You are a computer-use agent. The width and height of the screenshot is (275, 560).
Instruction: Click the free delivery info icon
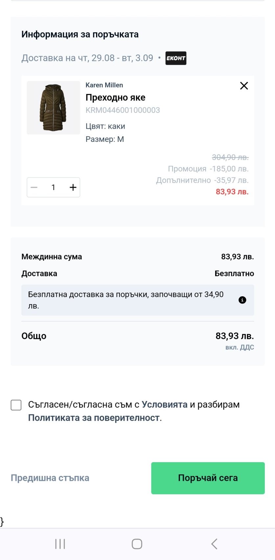click(242, 300)
